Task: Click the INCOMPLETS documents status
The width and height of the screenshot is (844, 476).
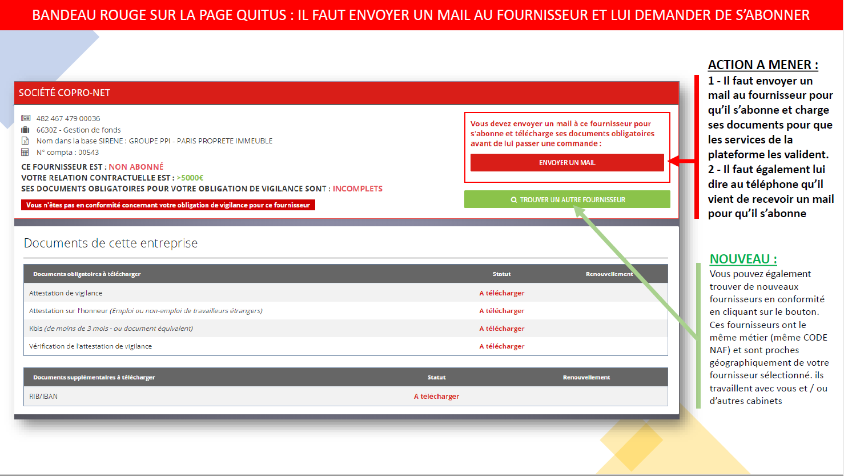Action: 357,189
